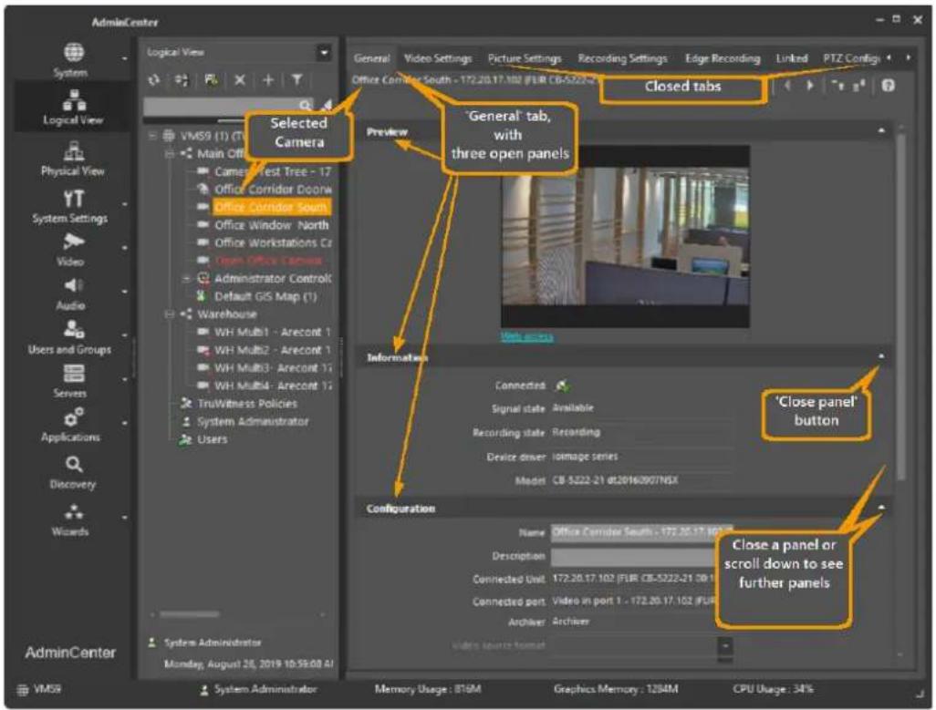This screenshot has height=710, width=936.
Task: Switch to the Recording Settings tab
Action: 622,58
